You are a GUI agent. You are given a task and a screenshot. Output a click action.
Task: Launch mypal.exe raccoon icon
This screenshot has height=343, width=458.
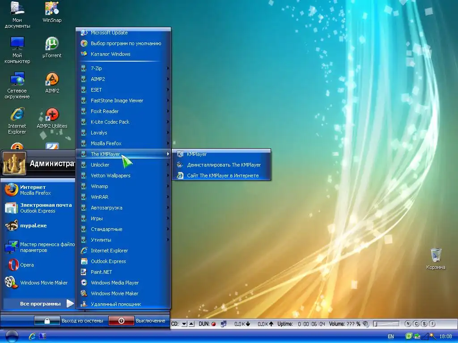click(x=11, y=226)
